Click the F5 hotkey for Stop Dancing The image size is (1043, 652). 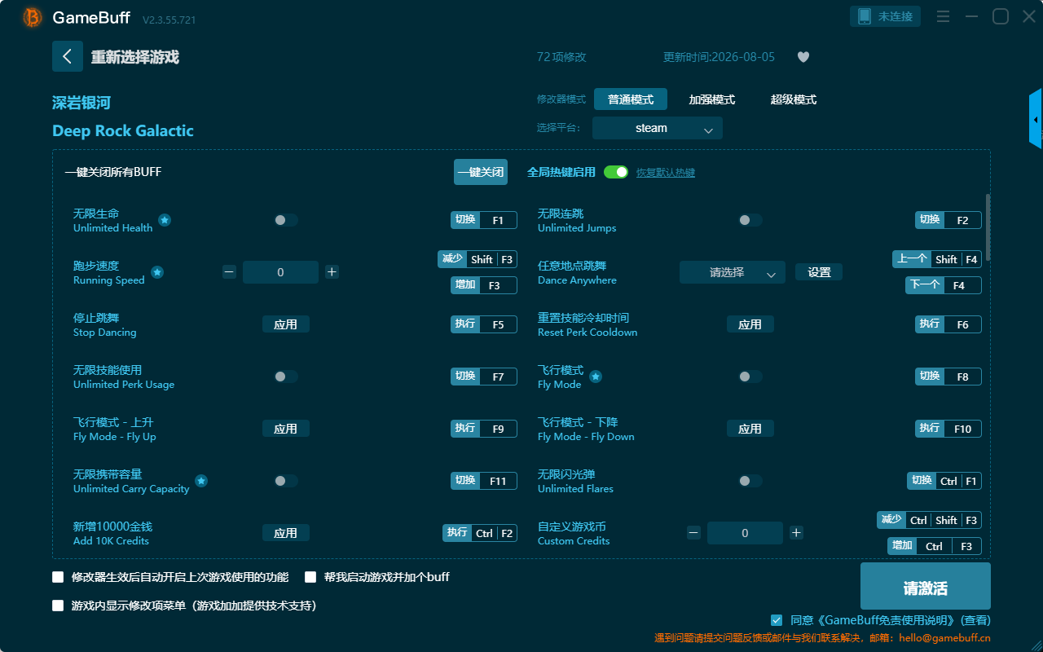click(x=484, y=324)
